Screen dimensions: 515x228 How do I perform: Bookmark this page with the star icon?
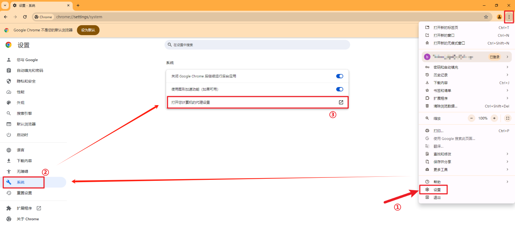486,17
